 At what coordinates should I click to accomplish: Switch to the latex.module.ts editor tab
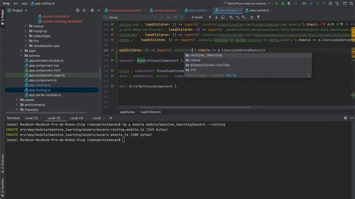pyautogui.click(x=259, y=11)
